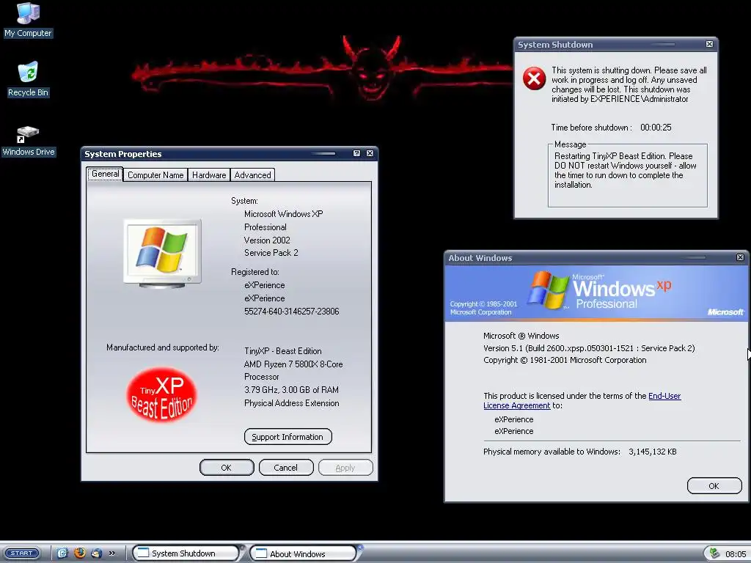Open the Hardware tab
Image resolution: width=751 pixels, height=563 pixels.
point(209,174)
